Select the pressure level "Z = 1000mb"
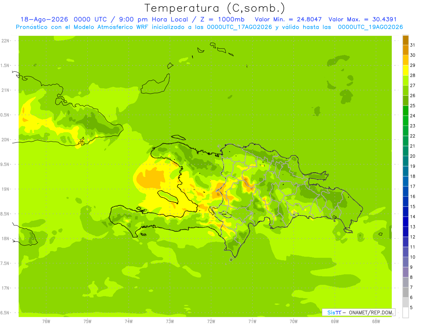 (x=222, y=19)
